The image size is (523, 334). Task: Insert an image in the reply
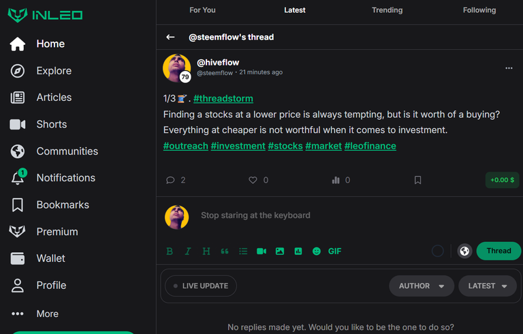(x=280, y=251)
